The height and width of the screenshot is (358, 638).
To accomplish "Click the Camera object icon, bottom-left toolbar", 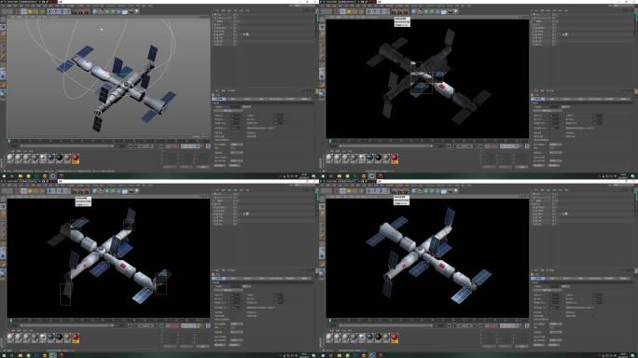I will 131,191.
